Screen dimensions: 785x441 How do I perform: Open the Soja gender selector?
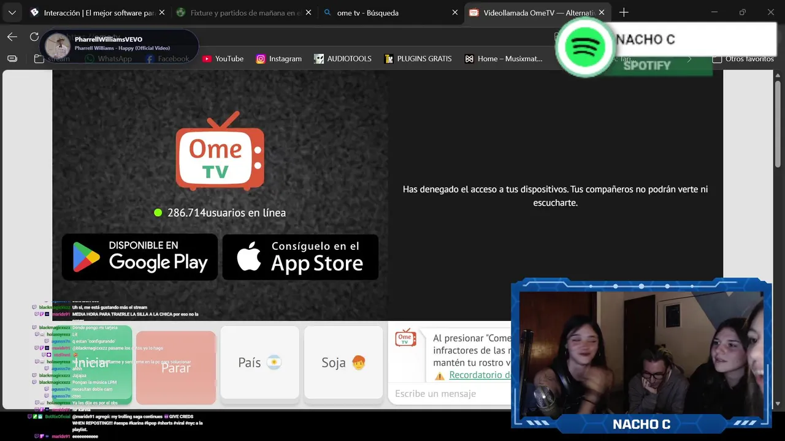[344, 363]
